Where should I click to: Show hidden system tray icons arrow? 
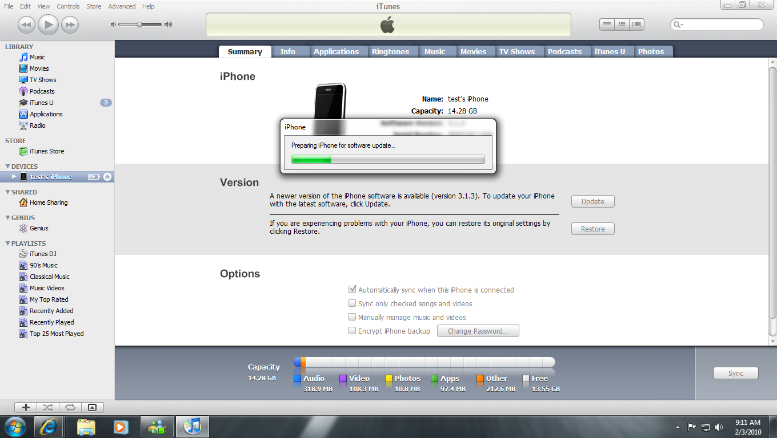tap(678, 427)
